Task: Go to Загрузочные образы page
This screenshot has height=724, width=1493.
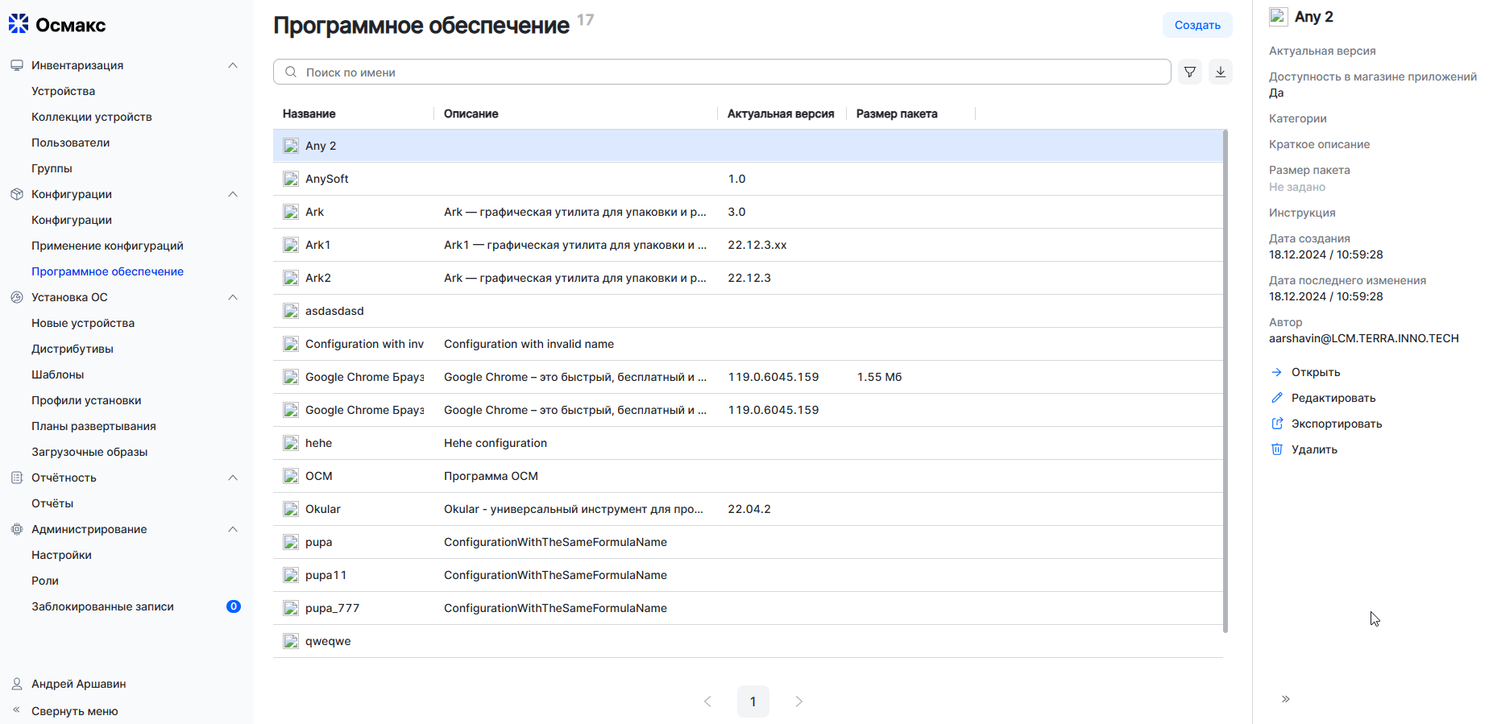Action: [89, 452]
